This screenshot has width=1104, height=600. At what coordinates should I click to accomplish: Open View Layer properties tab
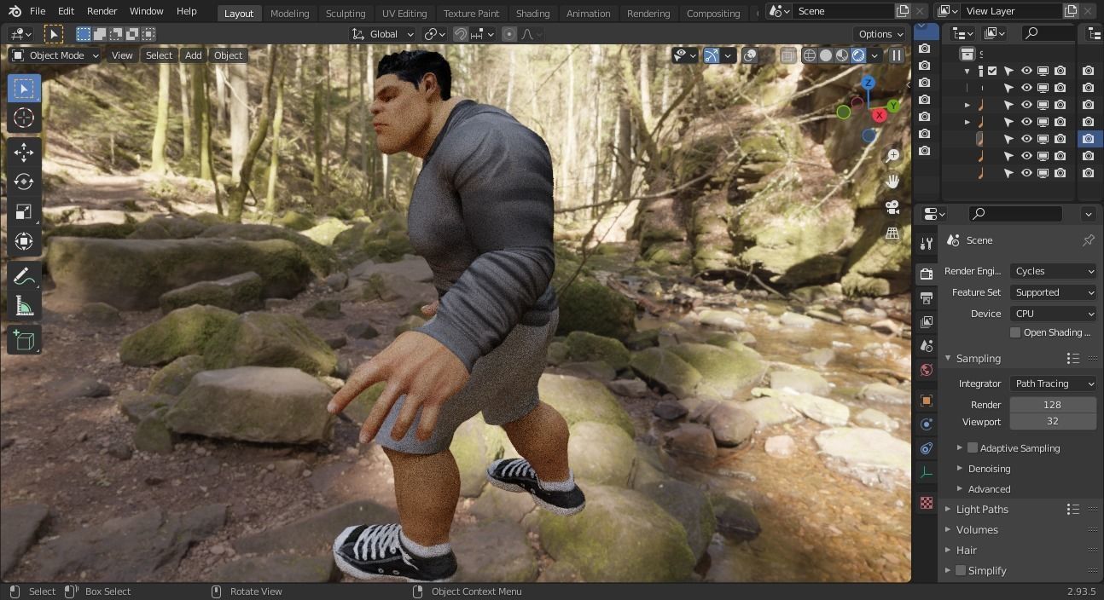coord(927,321)
